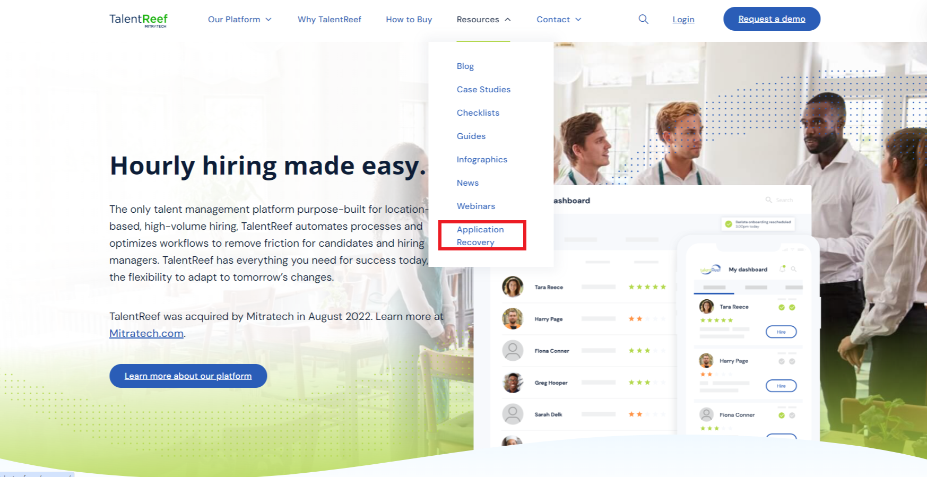Open the Login link
Image resolution: width=927 pixels, height=477 pixels.
[683, 20]
